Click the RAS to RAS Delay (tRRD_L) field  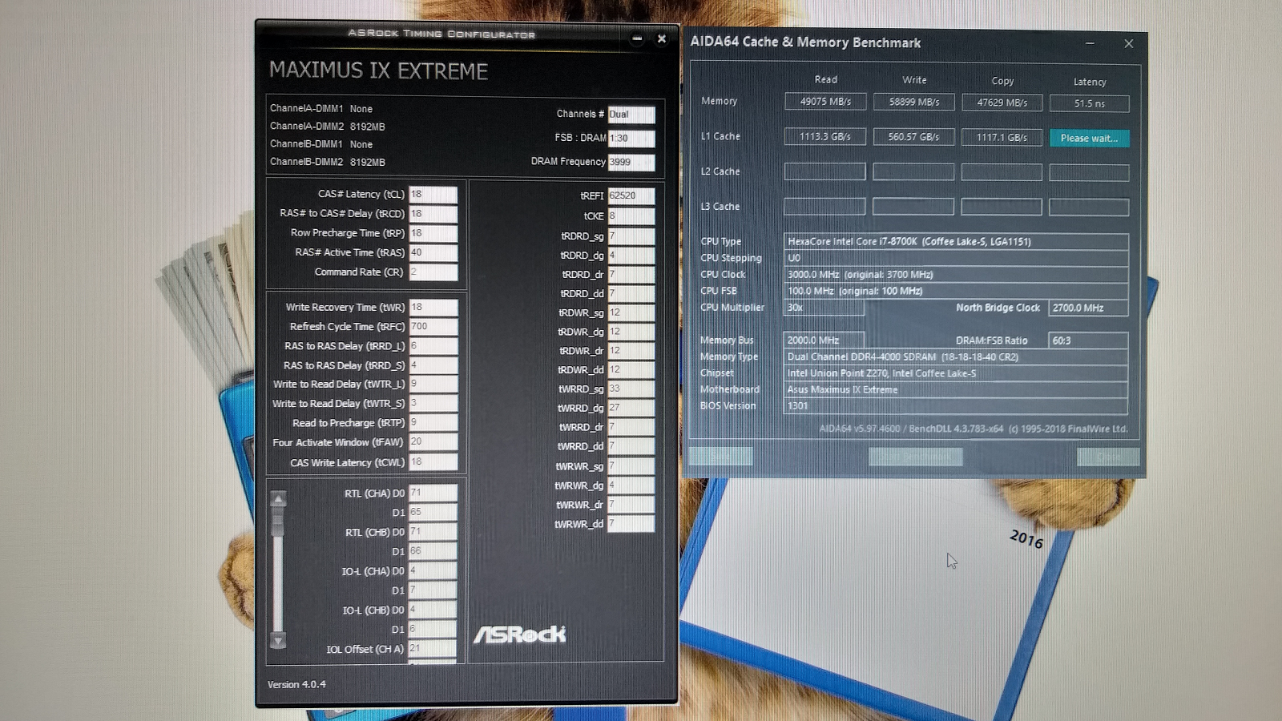click(x=433, y=346)
